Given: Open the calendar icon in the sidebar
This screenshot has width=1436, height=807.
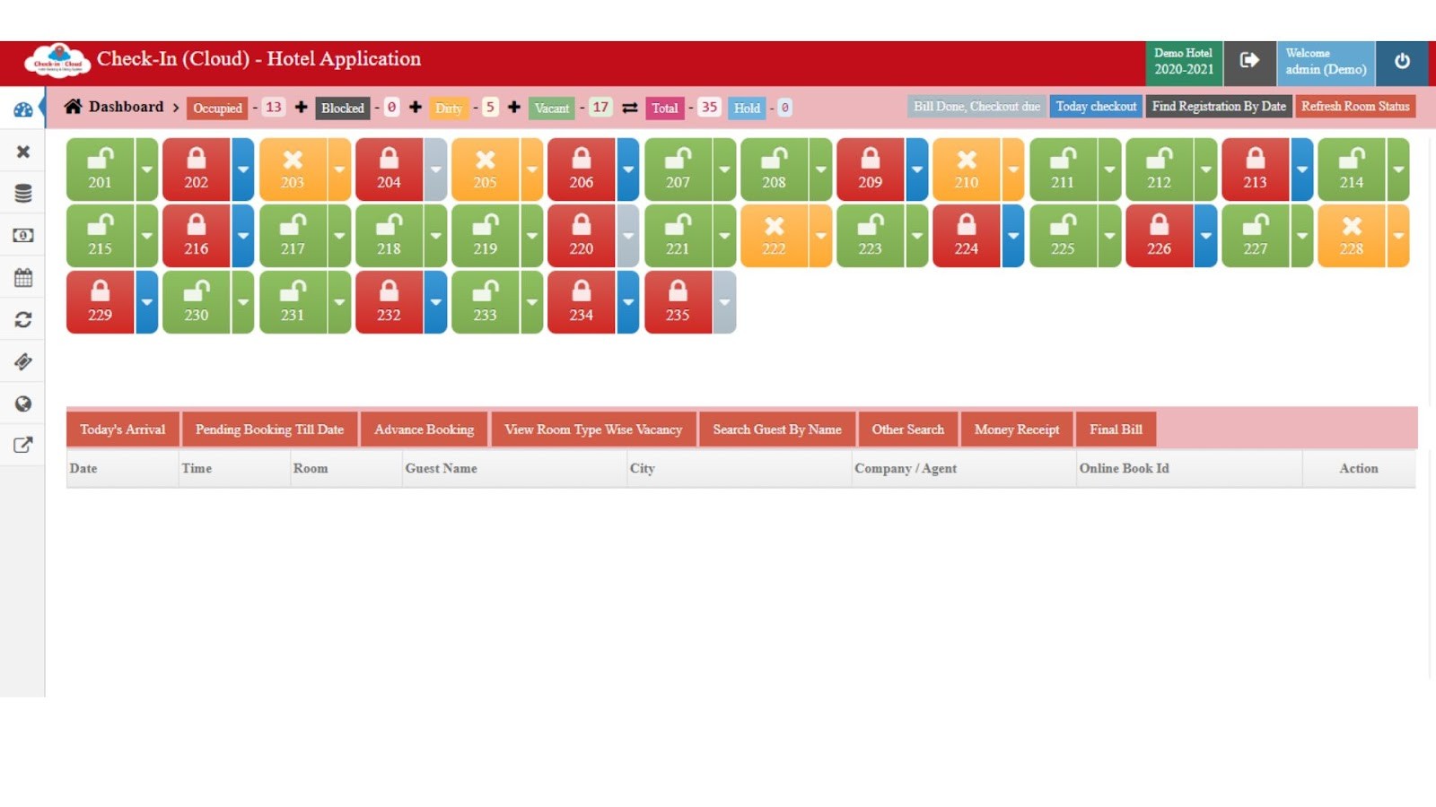Looking at the screenshot, I should click(x=22, y=277).
